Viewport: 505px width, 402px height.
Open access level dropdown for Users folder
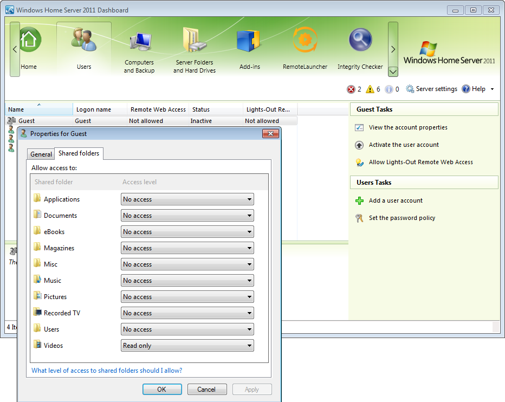187,329
